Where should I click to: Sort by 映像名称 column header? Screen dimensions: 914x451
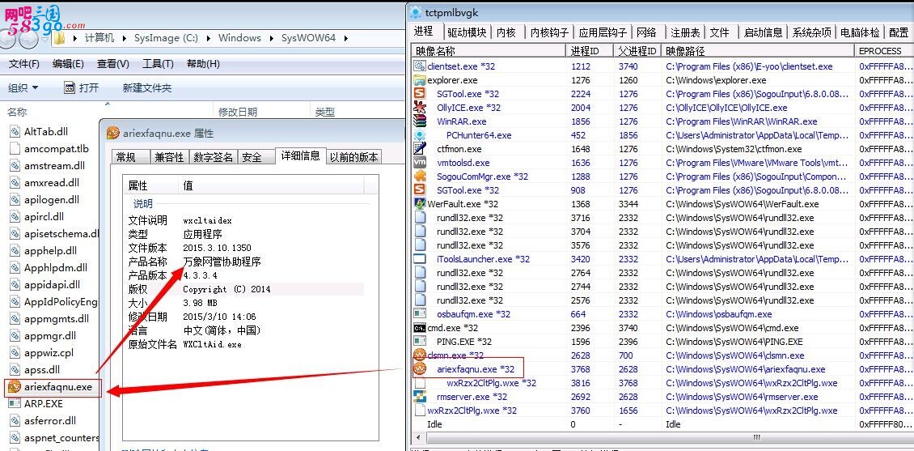click(489, 51)
